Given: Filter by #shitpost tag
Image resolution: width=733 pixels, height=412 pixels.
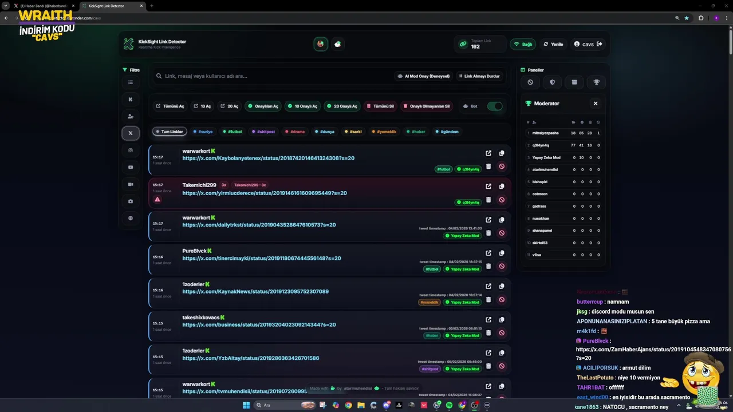Looking at the screenshot, I should [x=263, y=132].
